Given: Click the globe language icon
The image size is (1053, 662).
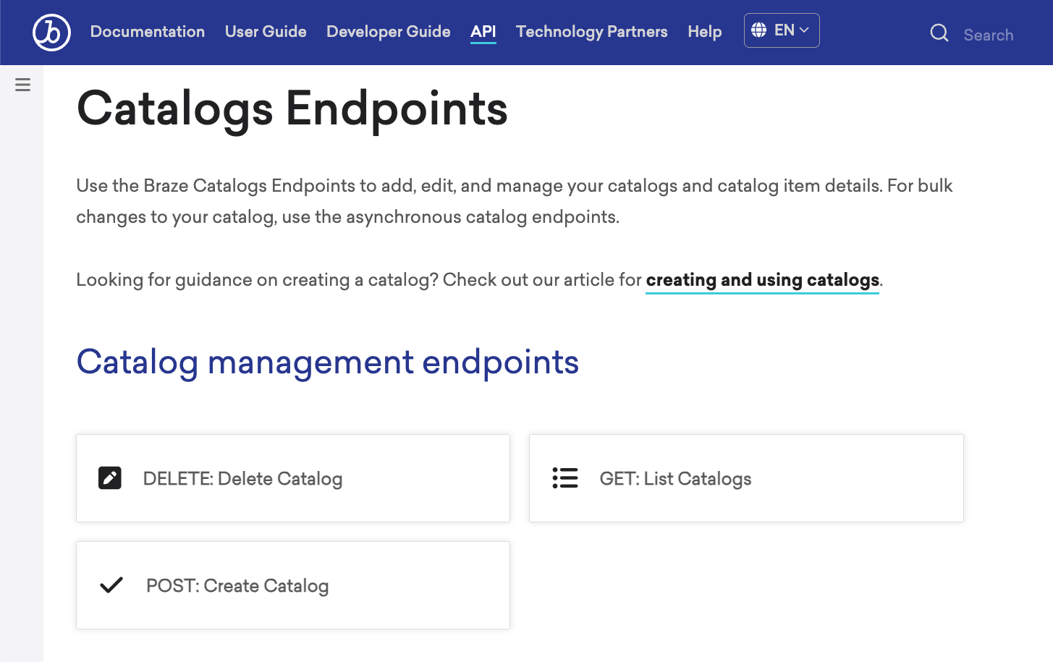Looking at the screenshot, I should pyautogui.click(x=758, y=30).
